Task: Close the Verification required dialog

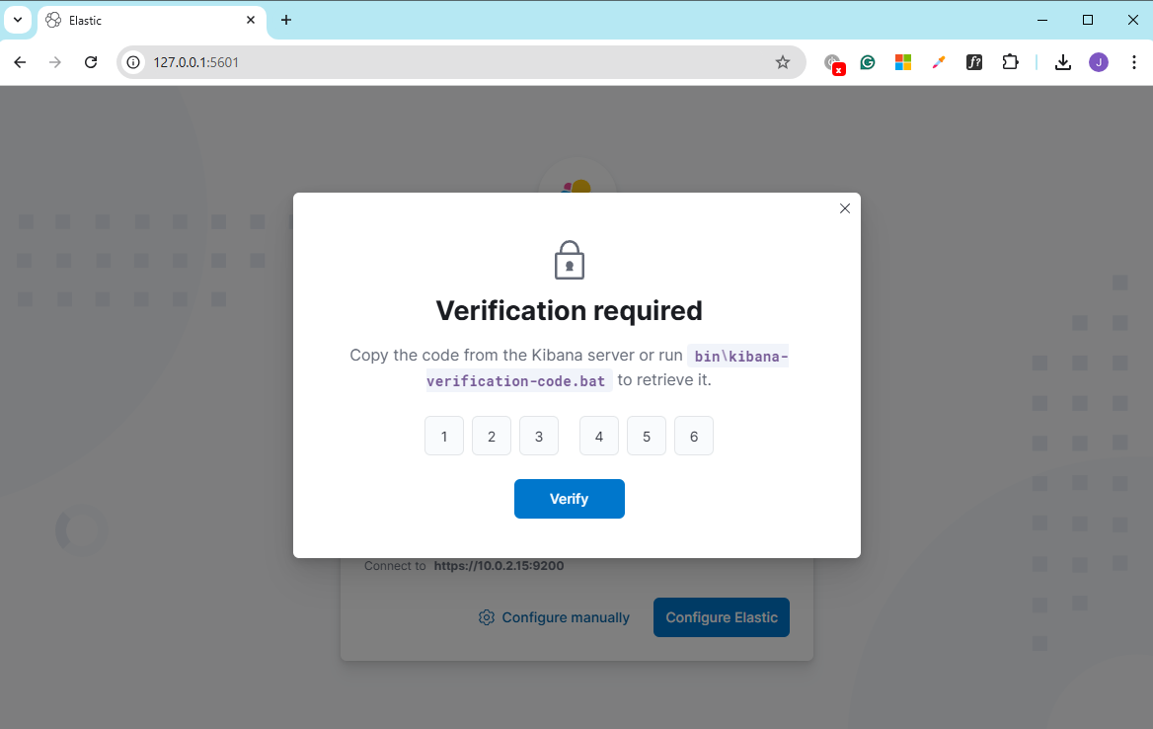Action: click(845, 208)
